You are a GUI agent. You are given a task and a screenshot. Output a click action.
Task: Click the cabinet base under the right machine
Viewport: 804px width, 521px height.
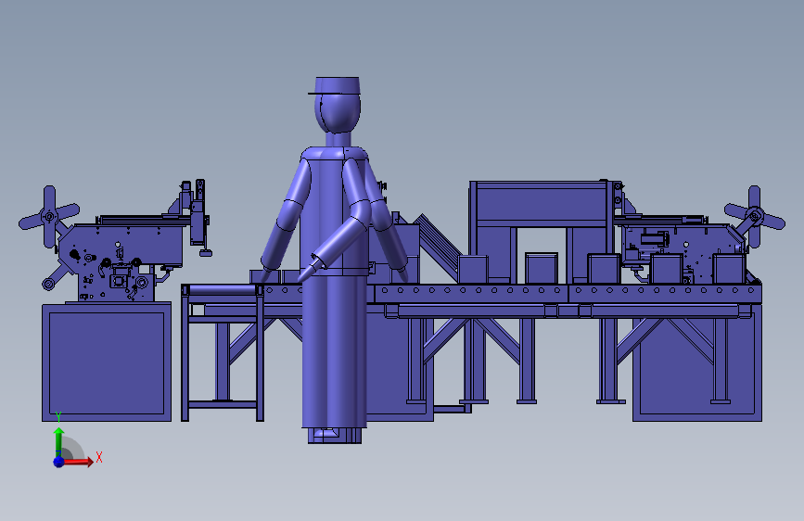point(697,362)
